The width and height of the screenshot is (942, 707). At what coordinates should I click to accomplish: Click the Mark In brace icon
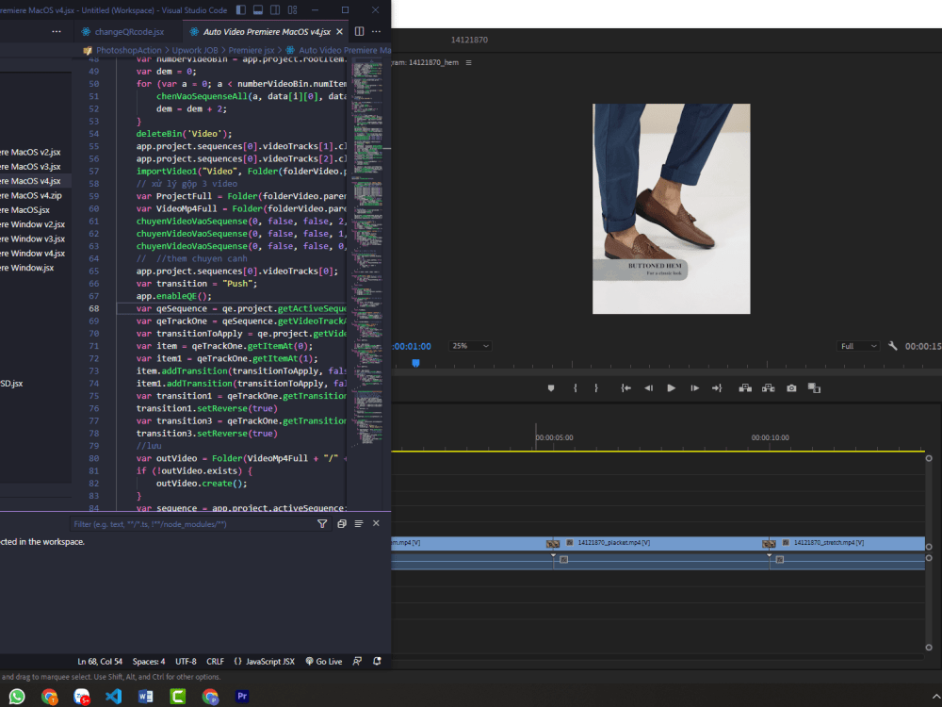pos(575,387)
